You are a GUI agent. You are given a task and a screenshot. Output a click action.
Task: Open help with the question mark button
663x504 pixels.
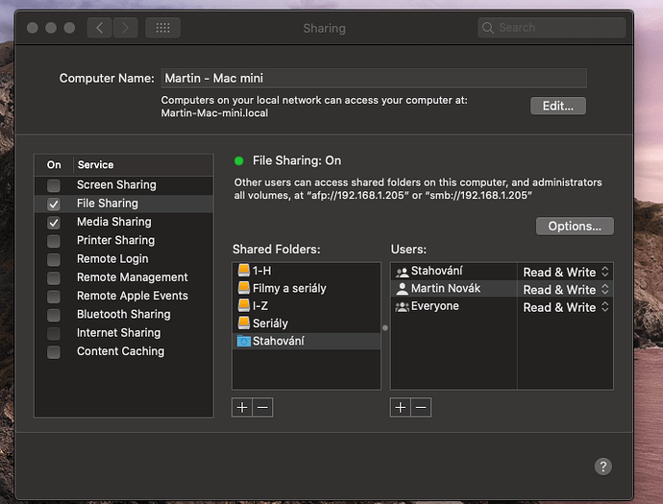[603, 467]
